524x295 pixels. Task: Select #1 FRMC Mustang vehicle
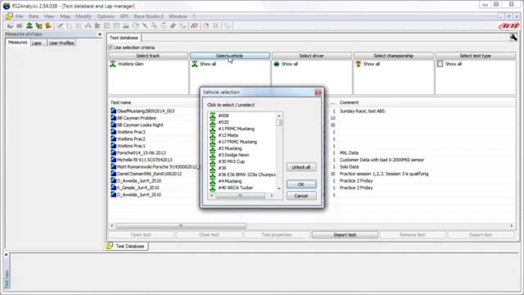pyautogui.click(x=236, y=129)
